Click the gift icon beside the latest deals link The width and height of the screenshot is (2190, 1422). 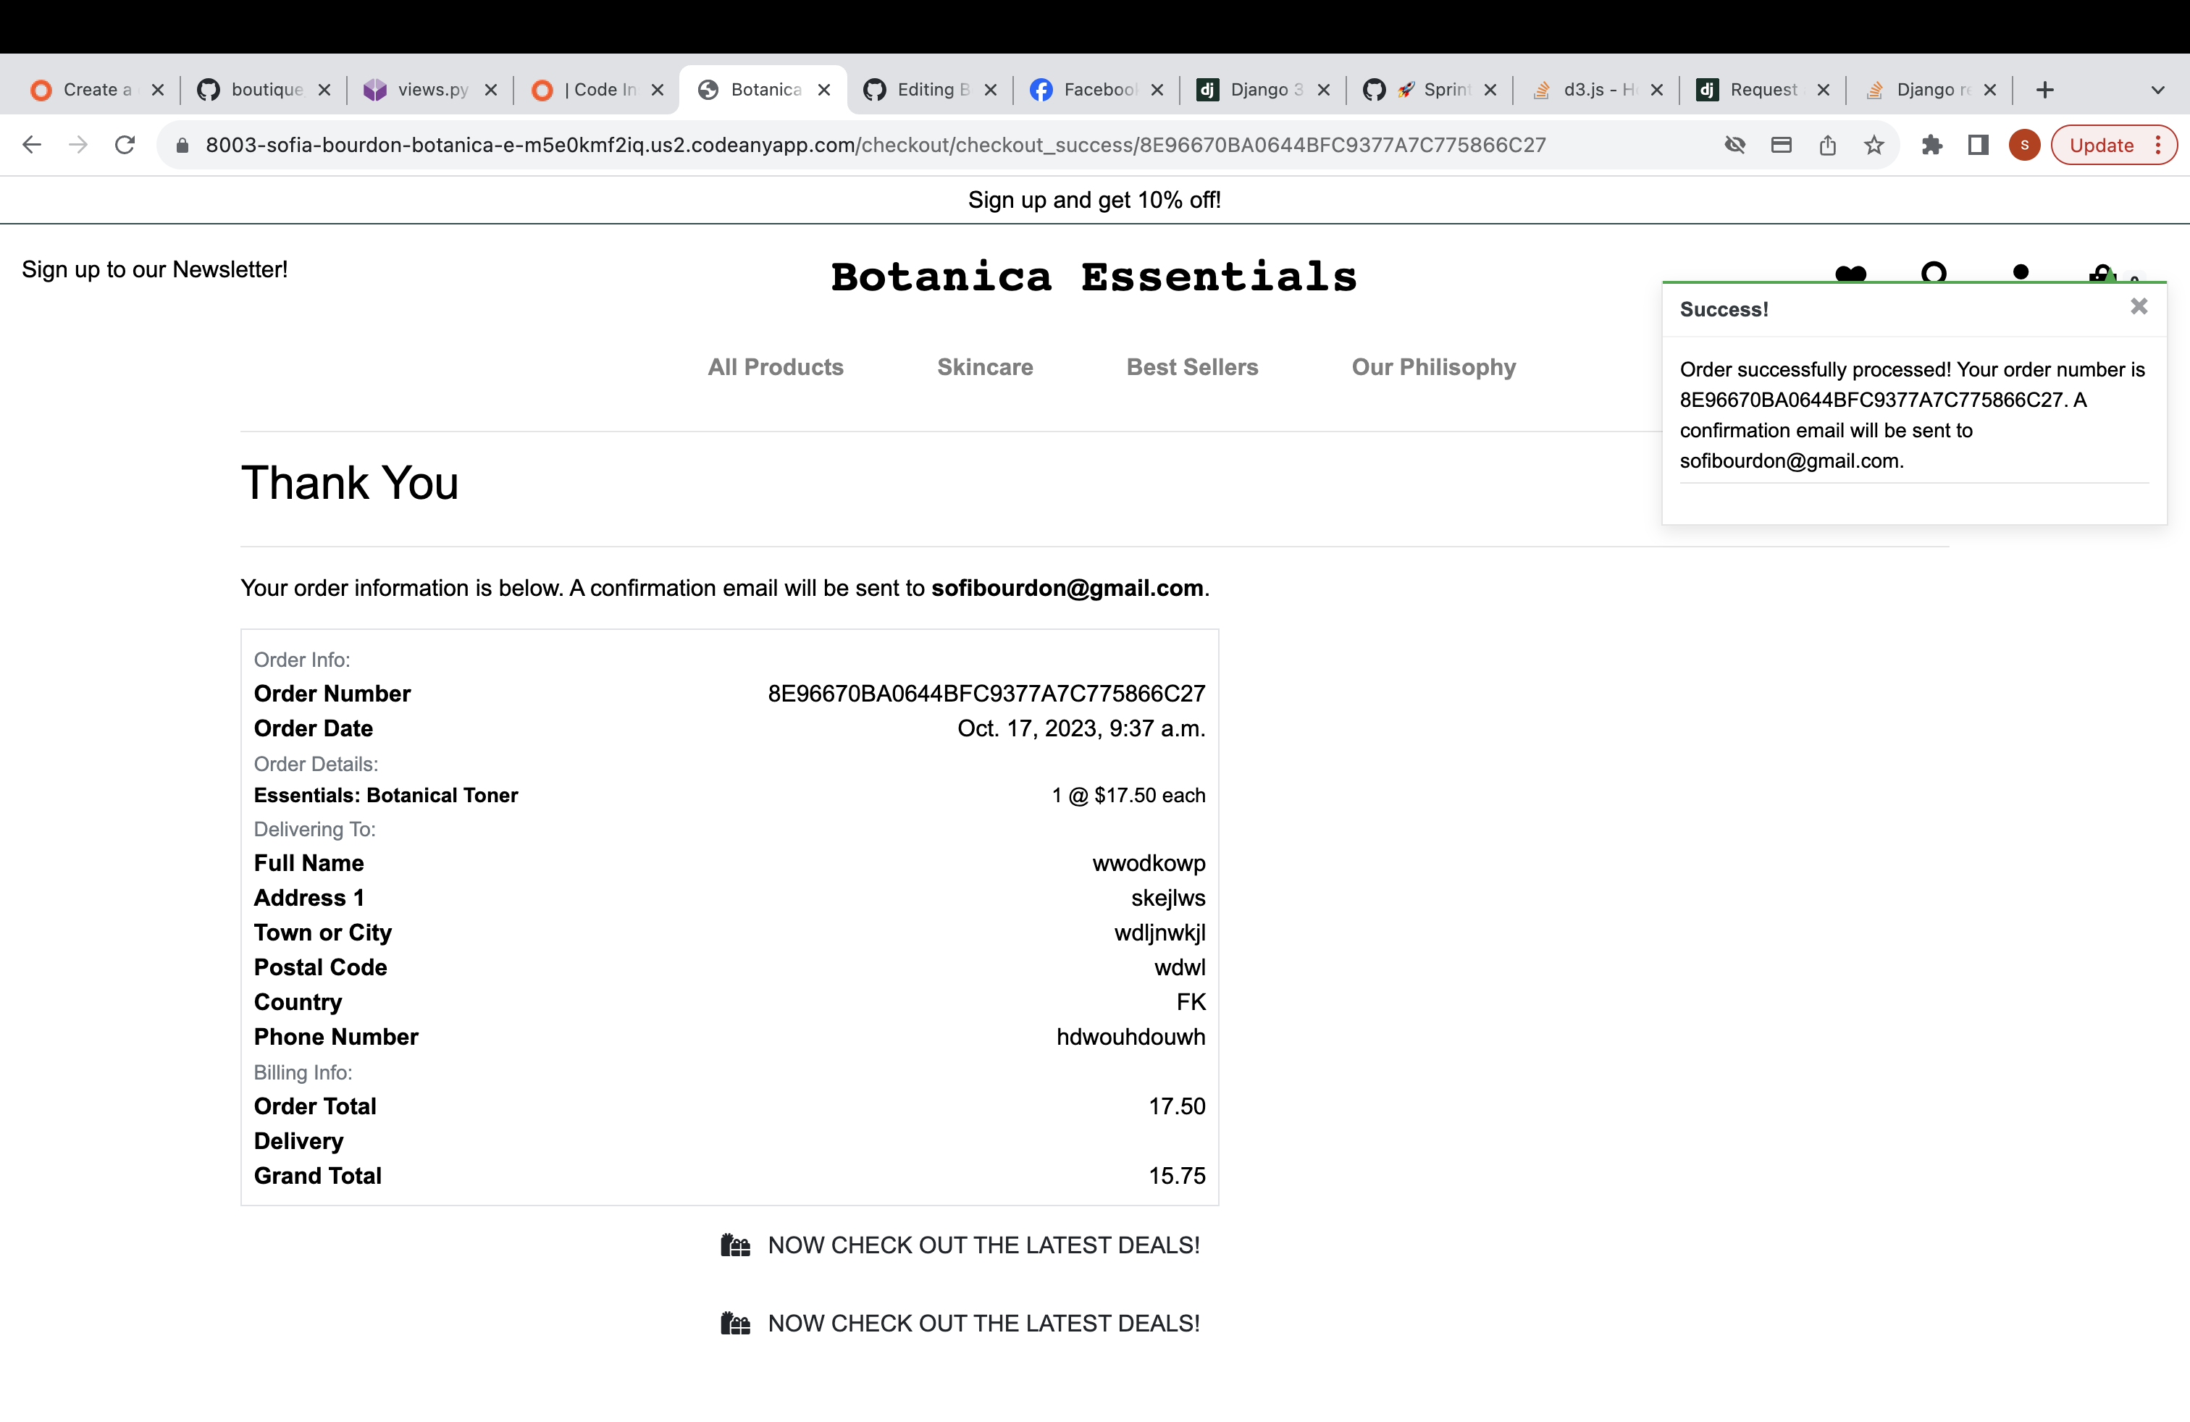tap(735, 1245)
